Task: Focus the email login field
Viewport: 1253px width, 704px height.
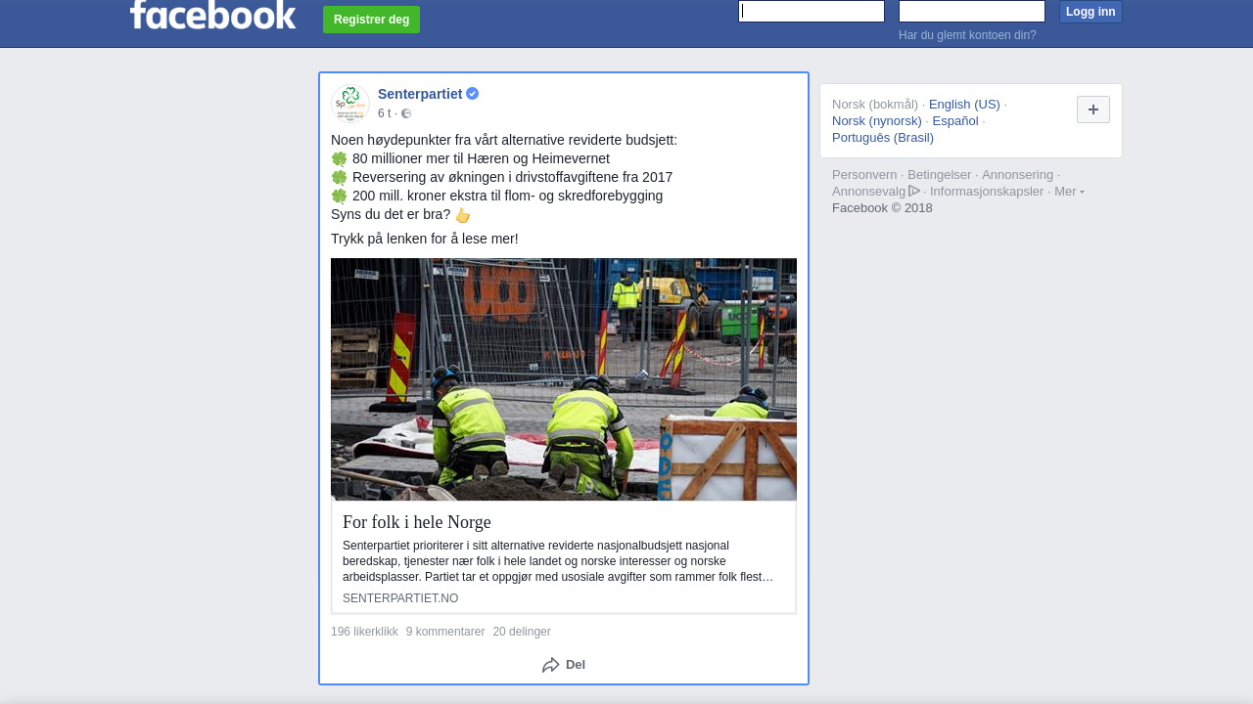Action: coord(812,11)
